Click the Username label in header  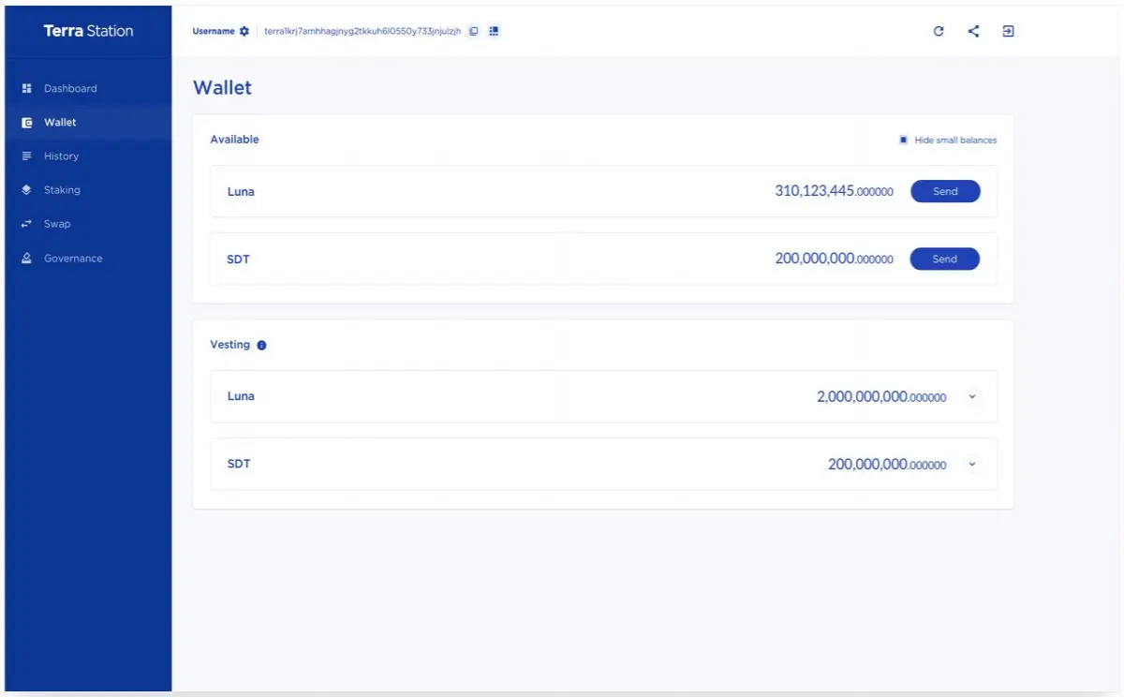(x=214, y=31)
